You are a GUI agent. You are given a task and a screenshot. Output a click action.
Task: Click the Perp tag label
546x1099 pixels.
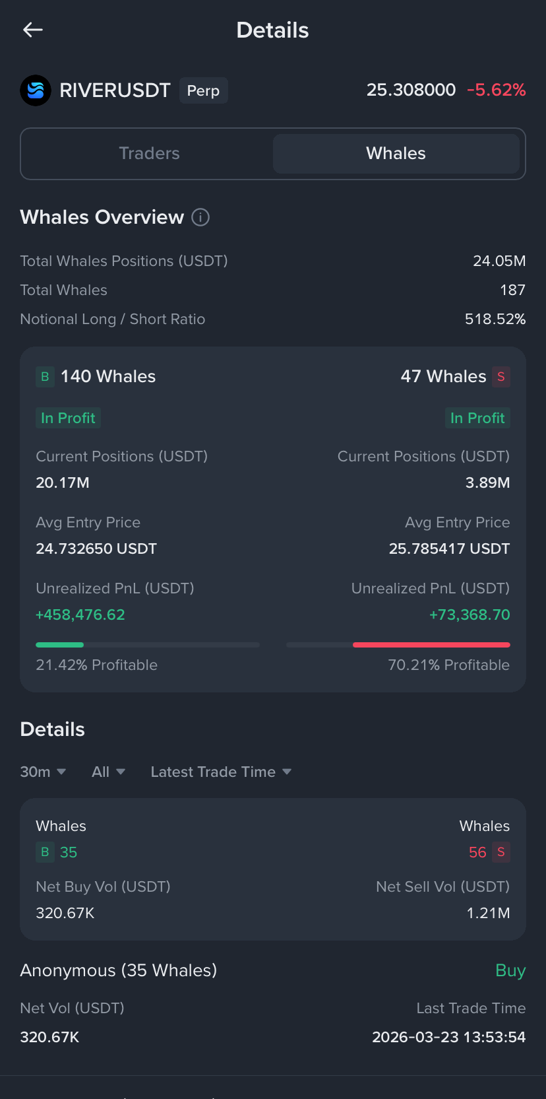pyautogui.click(x=204, y=90)
